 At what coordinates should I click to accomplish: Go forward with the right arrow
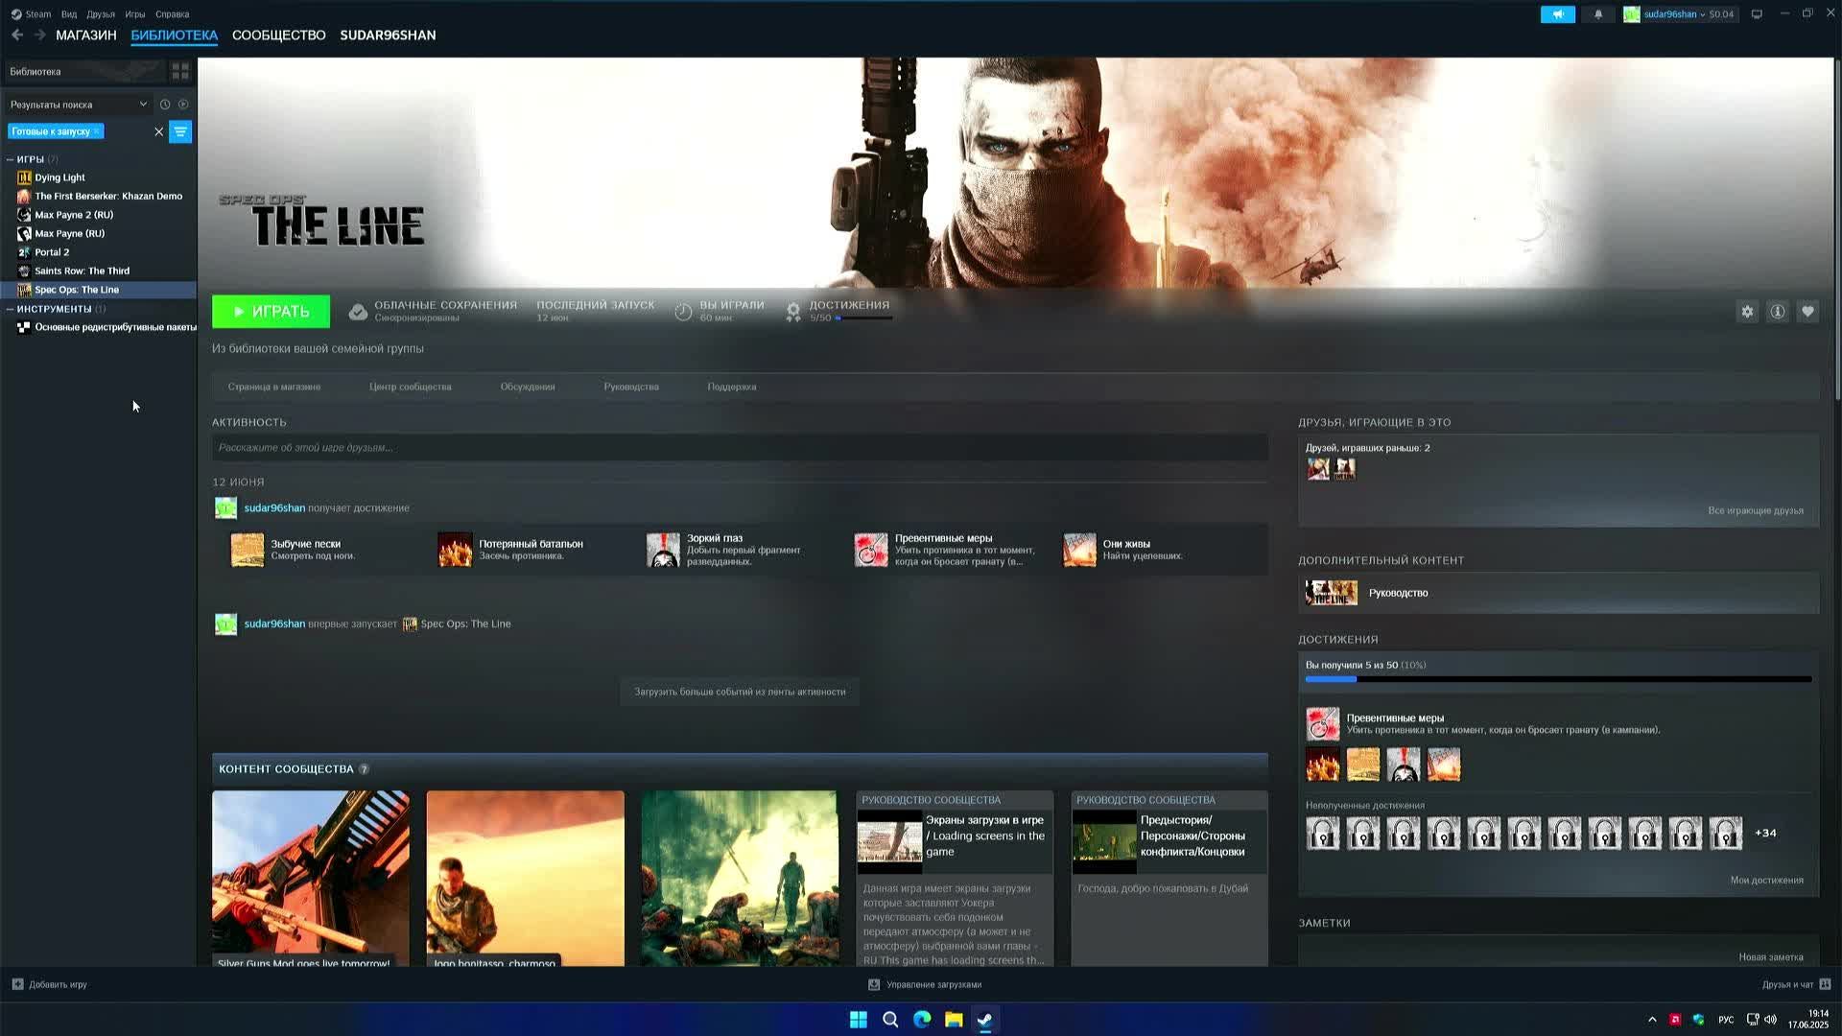click(x=40, y=35)
